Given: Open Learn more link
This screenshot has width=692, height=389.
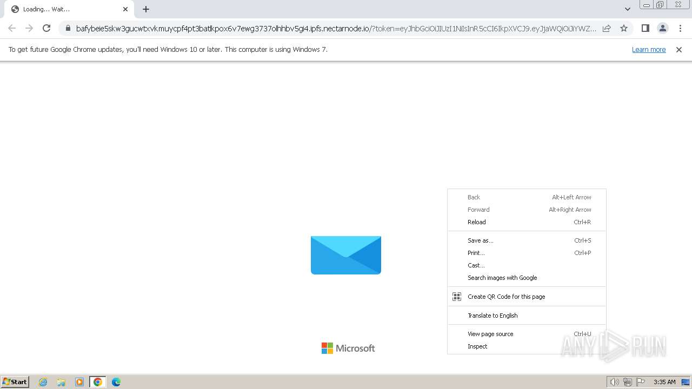Looking at the screenshot, I should click(649, 49).
